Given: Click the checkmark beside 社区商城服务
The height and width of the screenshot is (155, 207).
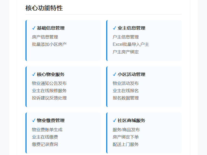Looking at the screenshot, I should [x=114, y=120].
